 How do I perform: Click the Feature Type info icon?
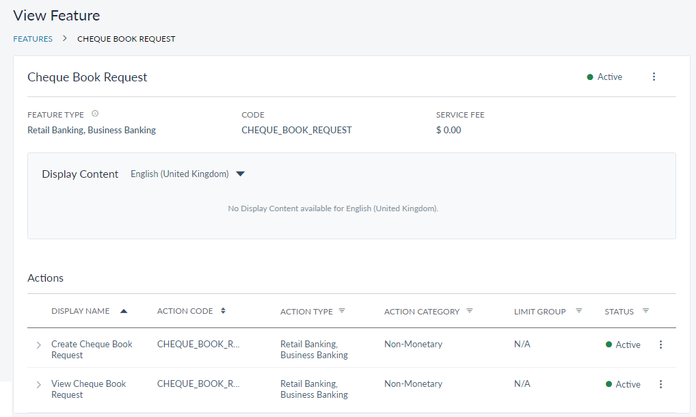click(95, 114)
